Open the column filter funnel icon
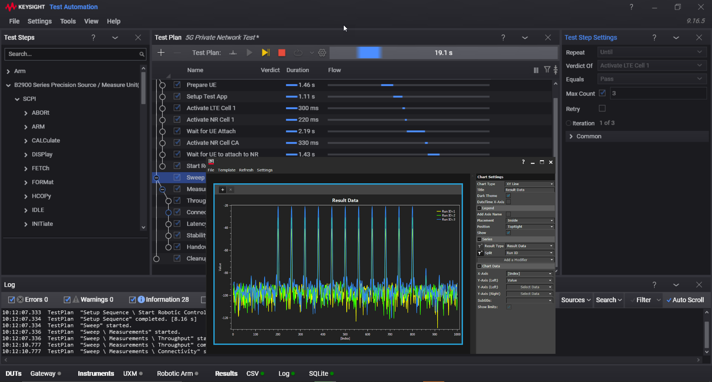Image resolution: width=712 pixels, height=382 pixels. (x=547, y=70)
